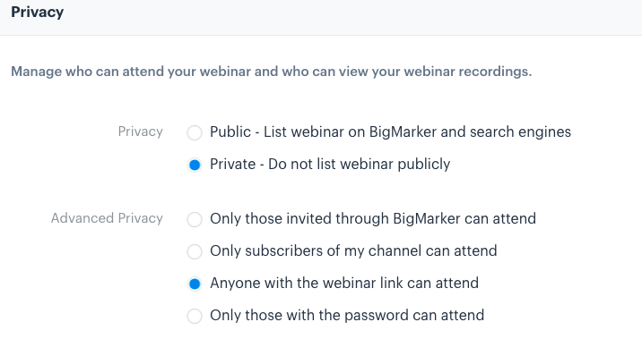Choose the channel subscribers only radio option
Screen dimensions: 642x356
pyautogui.click(x=195, y=251)
